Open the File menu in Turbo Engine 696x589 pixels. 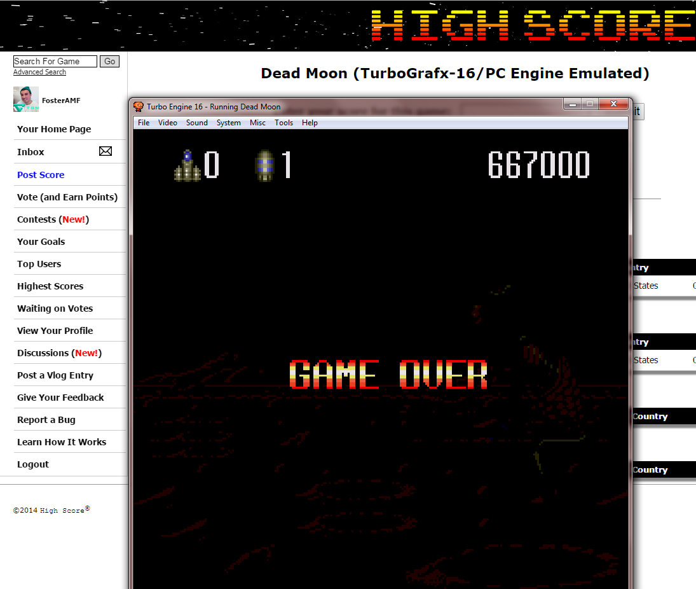[x=144, y=123]
